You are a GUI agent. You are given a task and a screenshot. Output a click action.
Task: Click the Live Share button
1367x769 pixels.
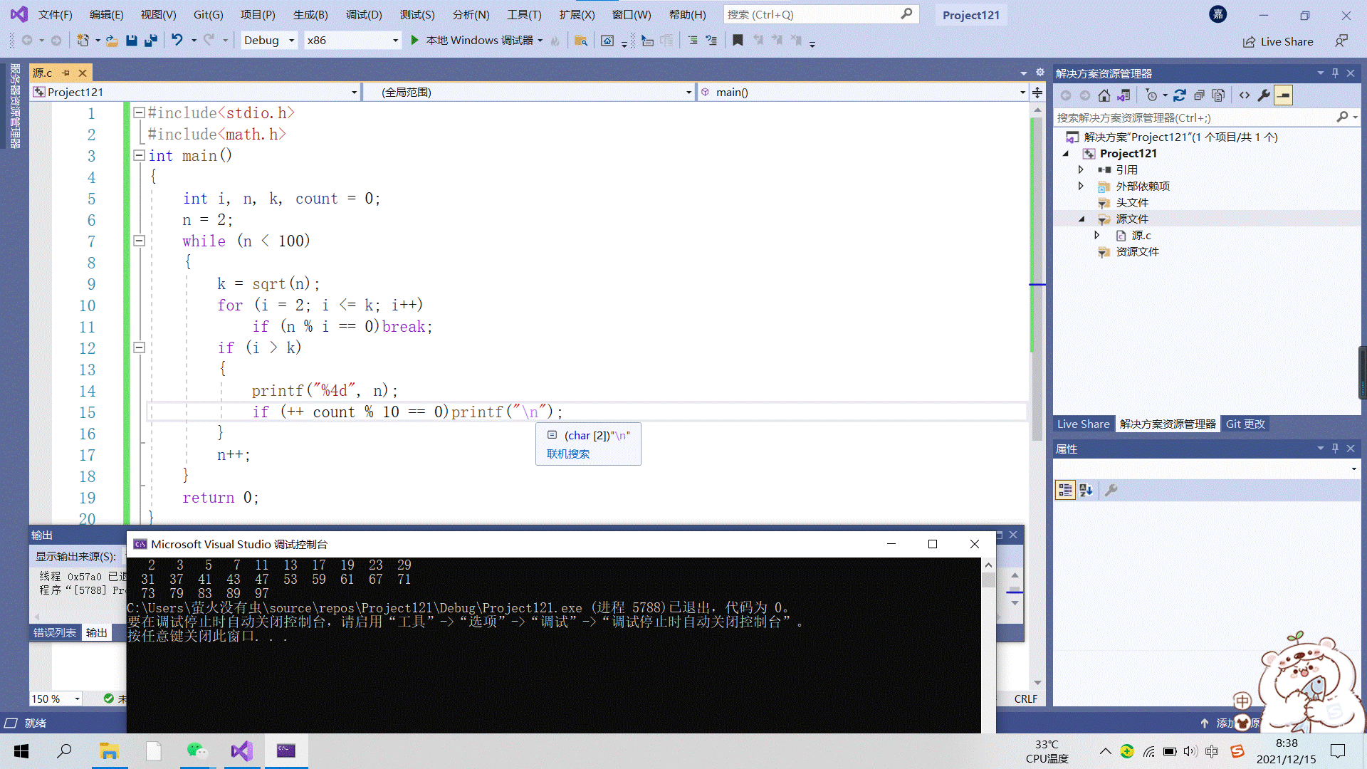[1278, 41]
